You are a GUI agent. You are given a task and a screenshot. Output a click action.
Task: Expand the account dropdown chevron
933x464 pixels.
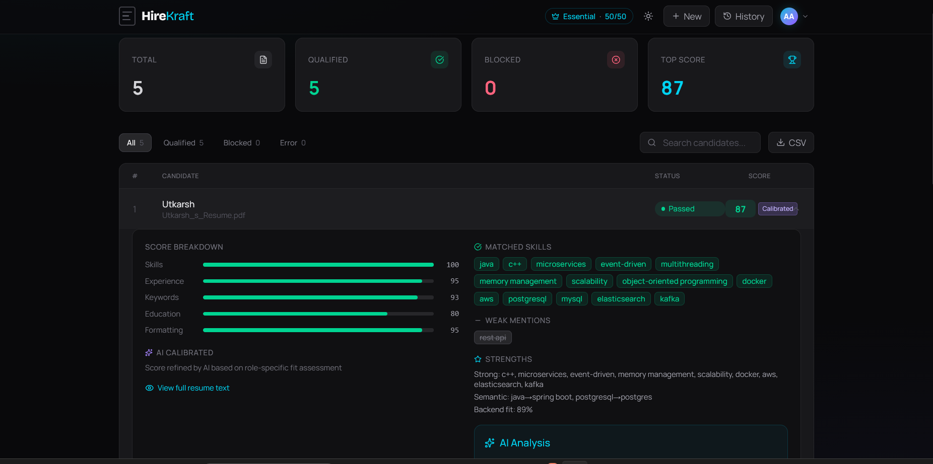click(806, 16)
